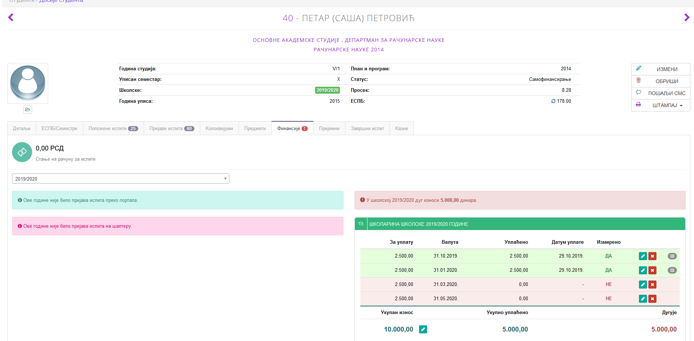The height and width of the screenshot is (341, 694).
Task: Delete the installment due 31.05.2020
Action: coord(652,299)
